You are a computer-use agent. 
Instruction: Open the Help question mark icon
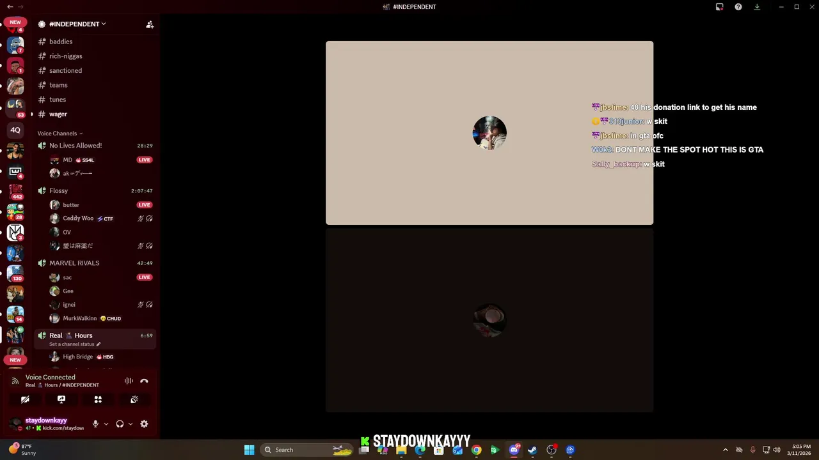tap(738, 7)
